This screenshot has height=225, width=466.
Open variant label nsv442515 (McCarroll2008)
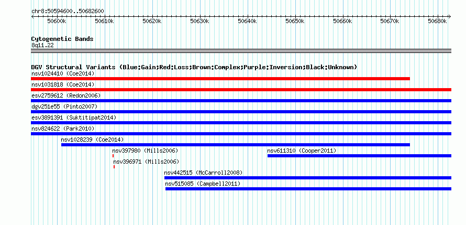coord(204,173)
